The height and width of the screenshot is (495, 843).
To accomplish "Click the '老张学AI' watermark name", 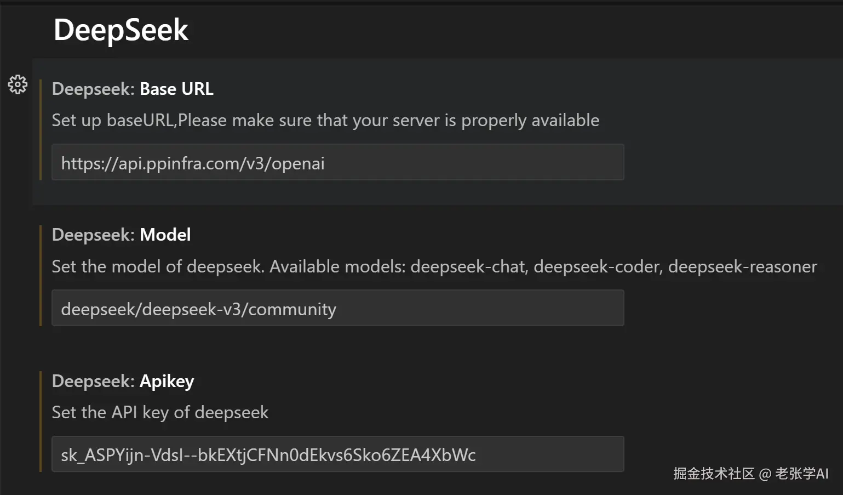I will 801,474.
